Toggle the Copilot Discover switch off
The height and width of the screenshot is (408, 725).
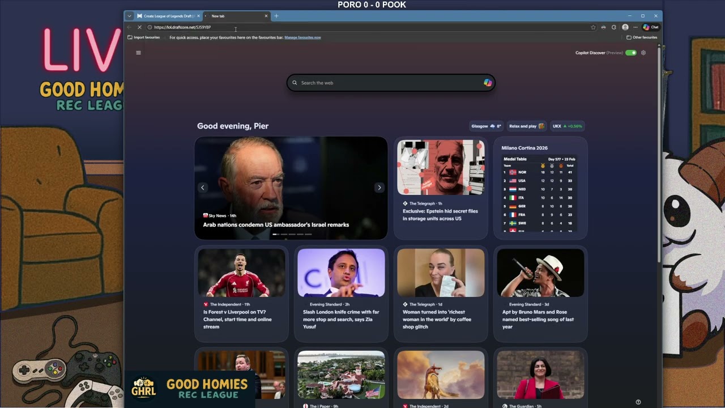coord(630,53)
